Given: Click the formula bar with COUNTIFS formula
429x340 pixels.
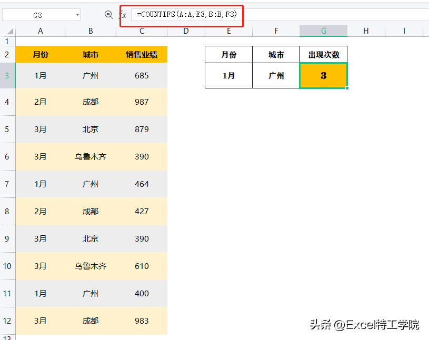Looking at the screenshot, I should (280, 15).
